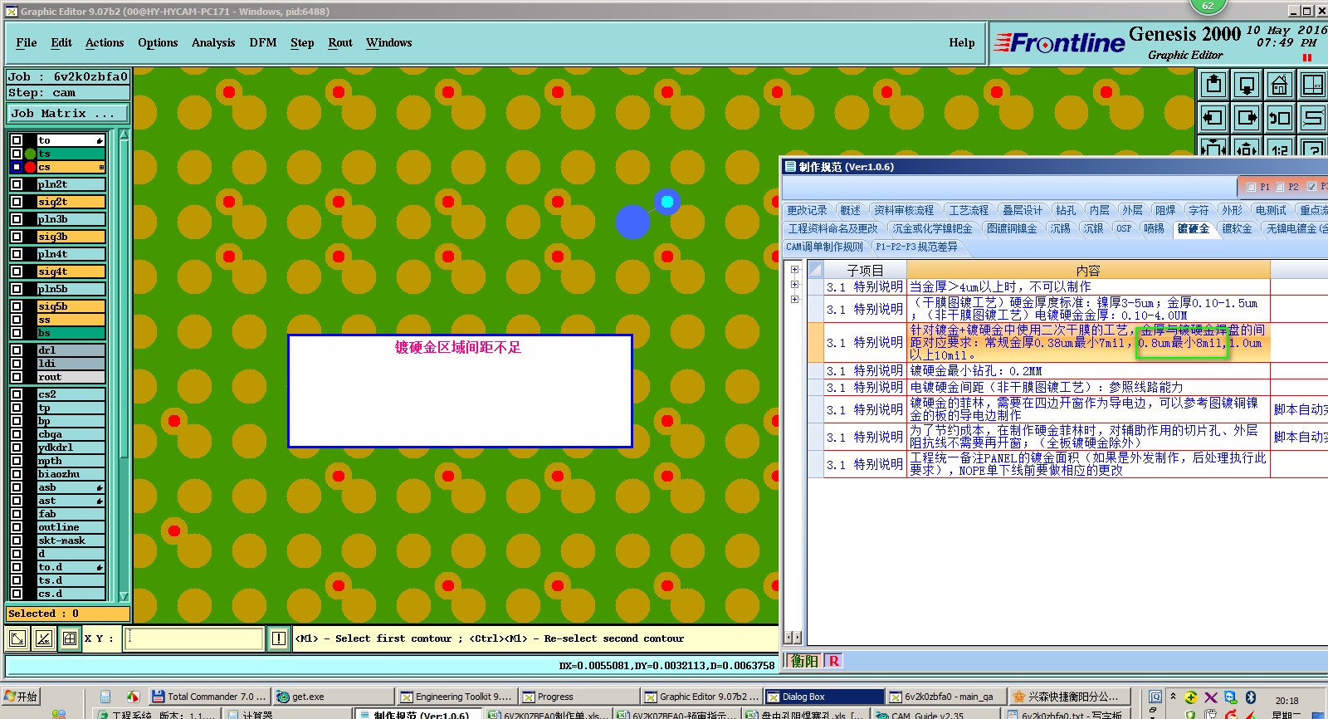This screenshot has width=1328, height=719.
Task: Click the green 衡阳 icon in dialog footer
Action: [803, 661]
